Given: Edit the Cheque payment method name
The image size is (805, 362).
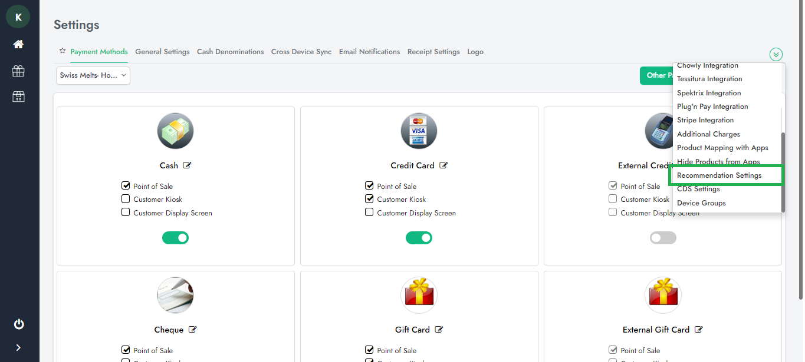Looking at the screenshot, I should 193,330.
